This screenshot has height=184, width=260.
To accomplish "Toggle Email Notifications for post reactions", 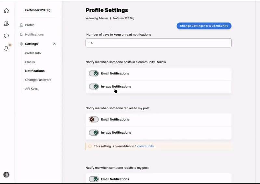I will coord(94,179).
